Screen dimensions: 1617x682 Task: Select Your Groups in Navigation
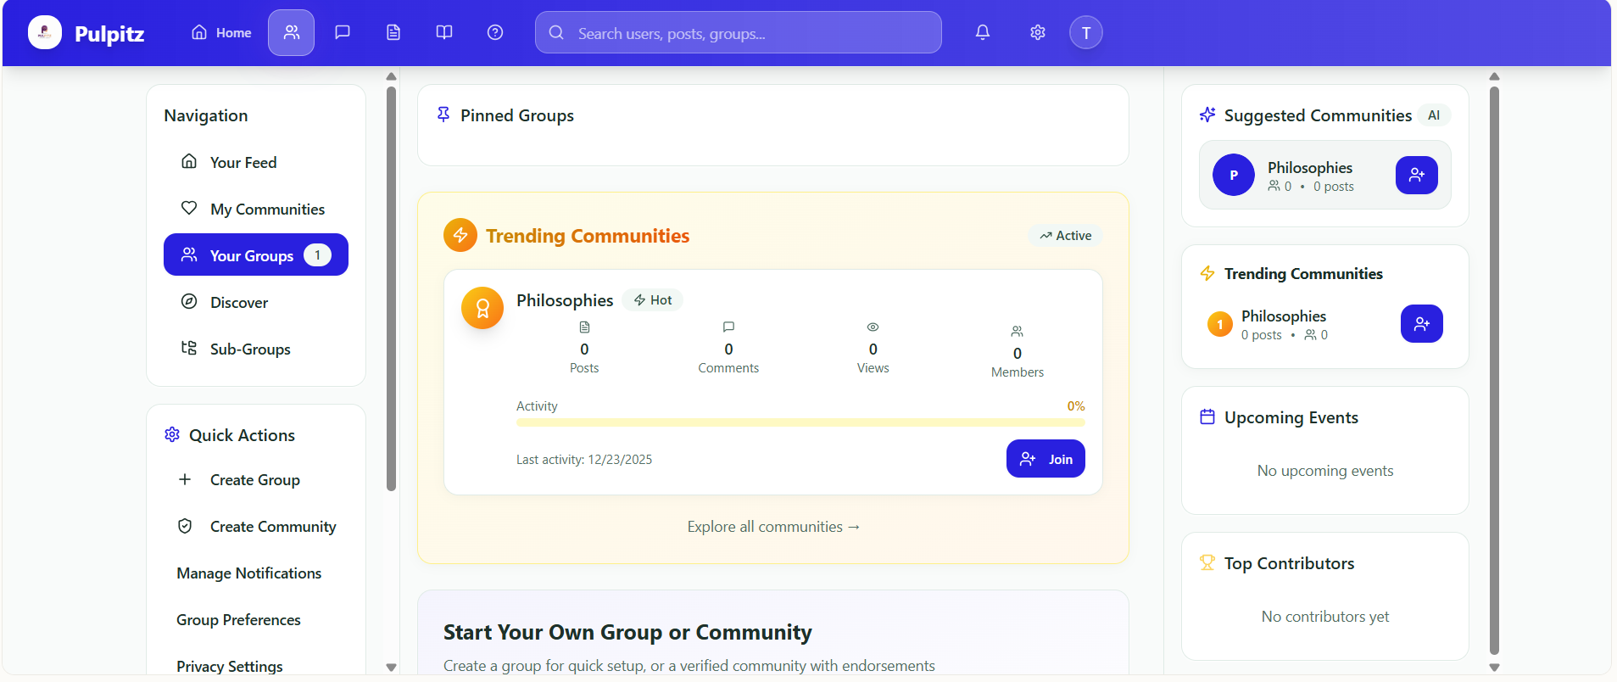pyautogui.click(x=256, y=255)
